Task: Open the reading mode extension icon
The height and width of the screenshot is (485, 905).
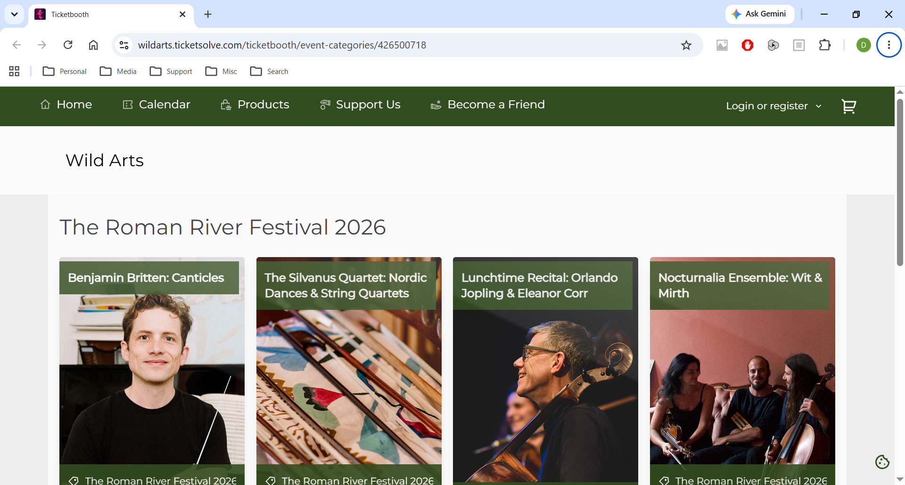Action: pos(798,45)
